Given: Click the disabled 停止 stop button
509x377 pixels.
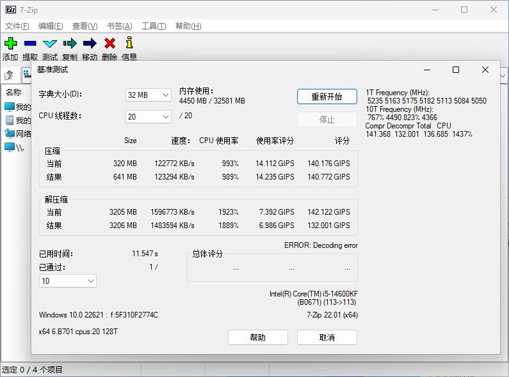Looking at the screenshot, I should (327, 119).
